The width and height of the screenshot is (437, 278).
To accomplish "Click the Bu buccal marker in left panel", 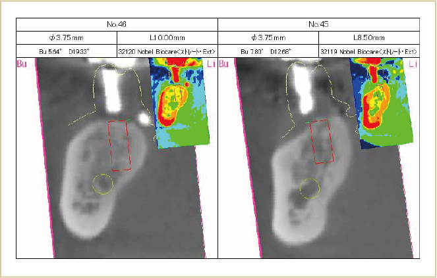I will point(21,64).
